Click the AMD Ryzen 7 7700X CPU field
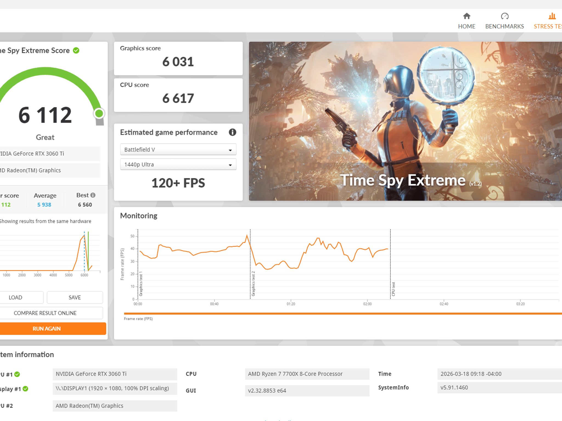This screenshot has height=421, width=562. pyautogui.click(x=307, y=374)
